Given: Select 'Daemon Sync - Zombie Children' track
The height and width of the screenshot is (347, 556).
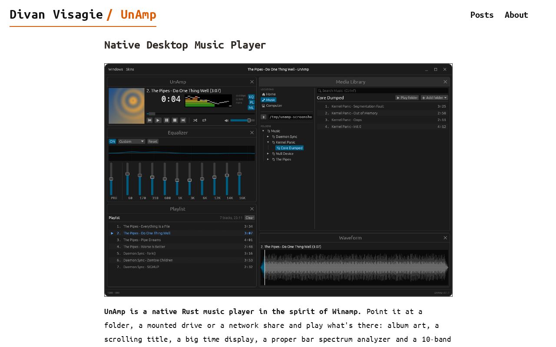Looking at the screenshot, I should (182, 260).
